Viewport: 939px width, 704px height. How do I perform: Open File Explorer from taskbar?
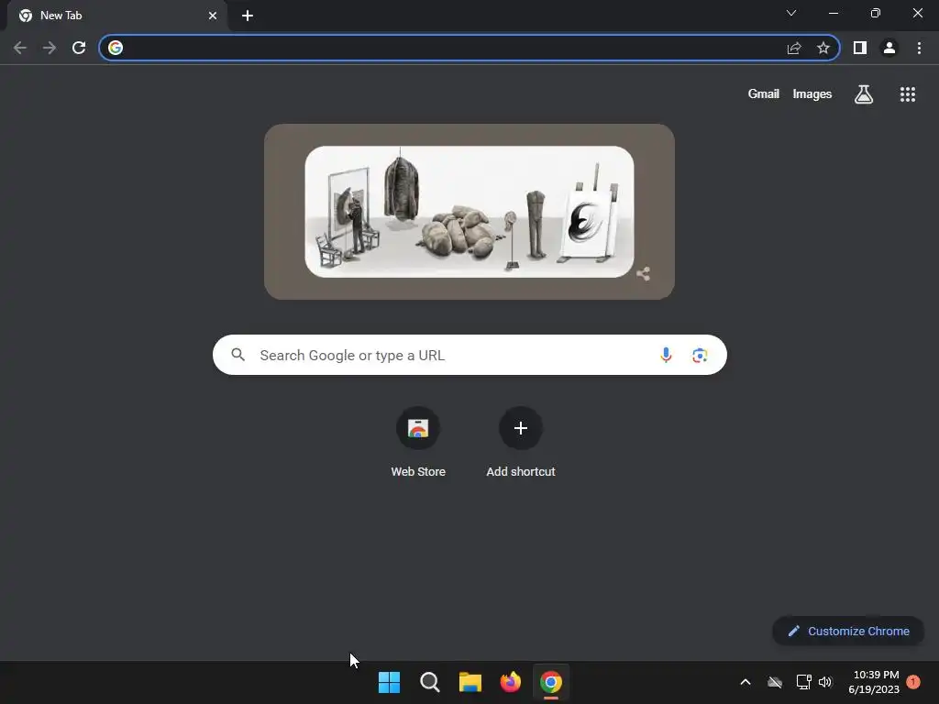click(470, 682)
